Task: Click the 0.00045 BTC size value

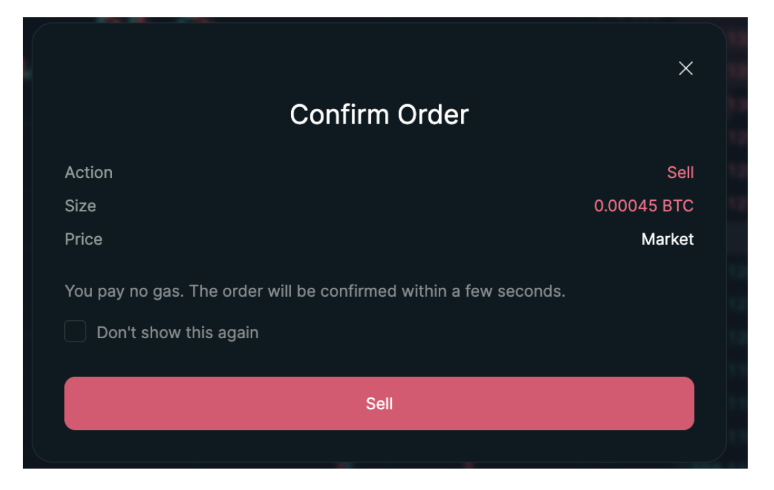Action: pos(643,206)
